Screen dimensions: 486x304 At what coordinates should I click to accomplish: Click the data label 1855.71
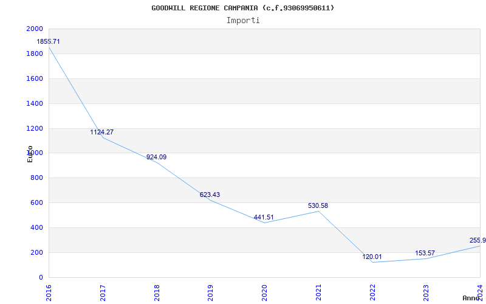point(48,41)
